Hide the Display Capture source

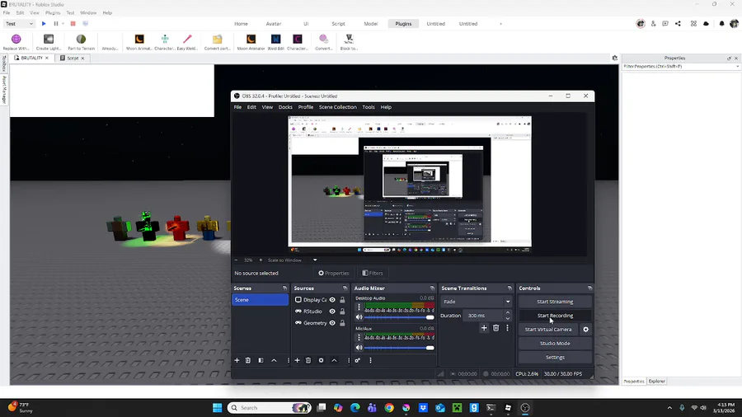pyautogui.click(x=332, y=300)
